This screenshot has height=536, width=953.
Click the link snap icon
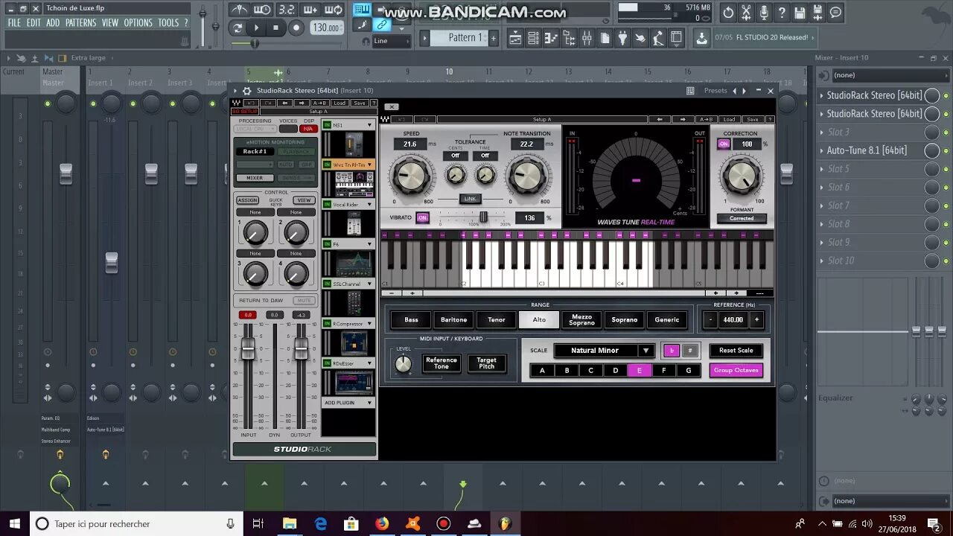(x=382, y=25)
